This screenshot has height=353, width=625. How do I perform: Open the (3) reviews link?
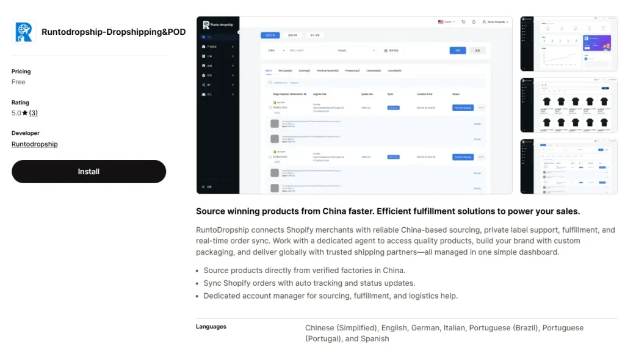point(33,113)
